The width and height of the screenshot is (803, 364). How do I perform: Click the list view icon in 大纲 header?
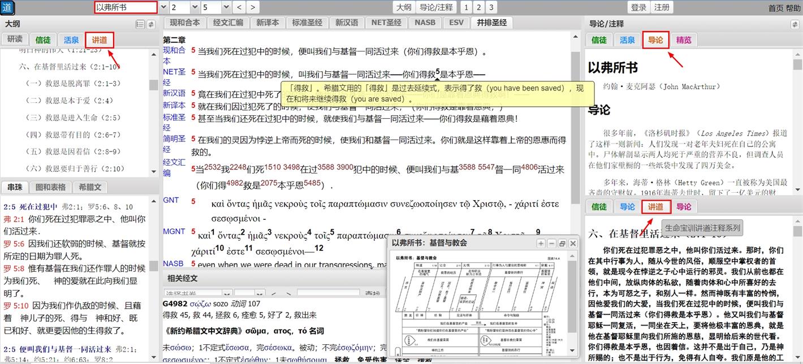point(140,24)
